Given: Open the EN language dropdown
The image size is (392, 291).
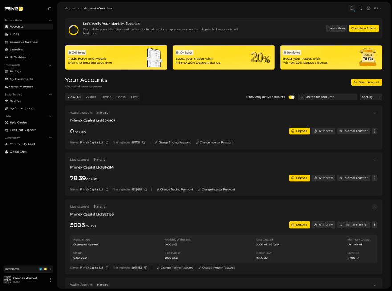Looking at the screenshot, I should pos(377,8).
